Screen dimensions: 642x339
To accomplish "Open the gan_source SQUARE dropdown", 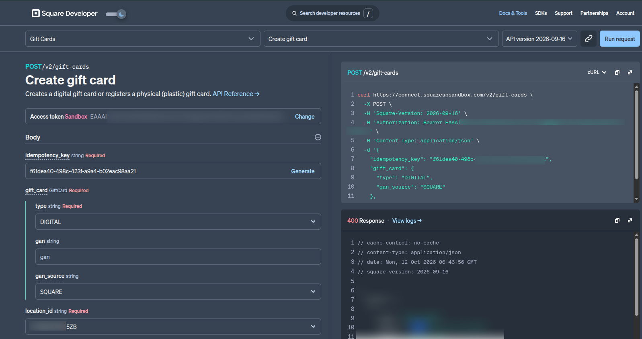I will point(178,292).
